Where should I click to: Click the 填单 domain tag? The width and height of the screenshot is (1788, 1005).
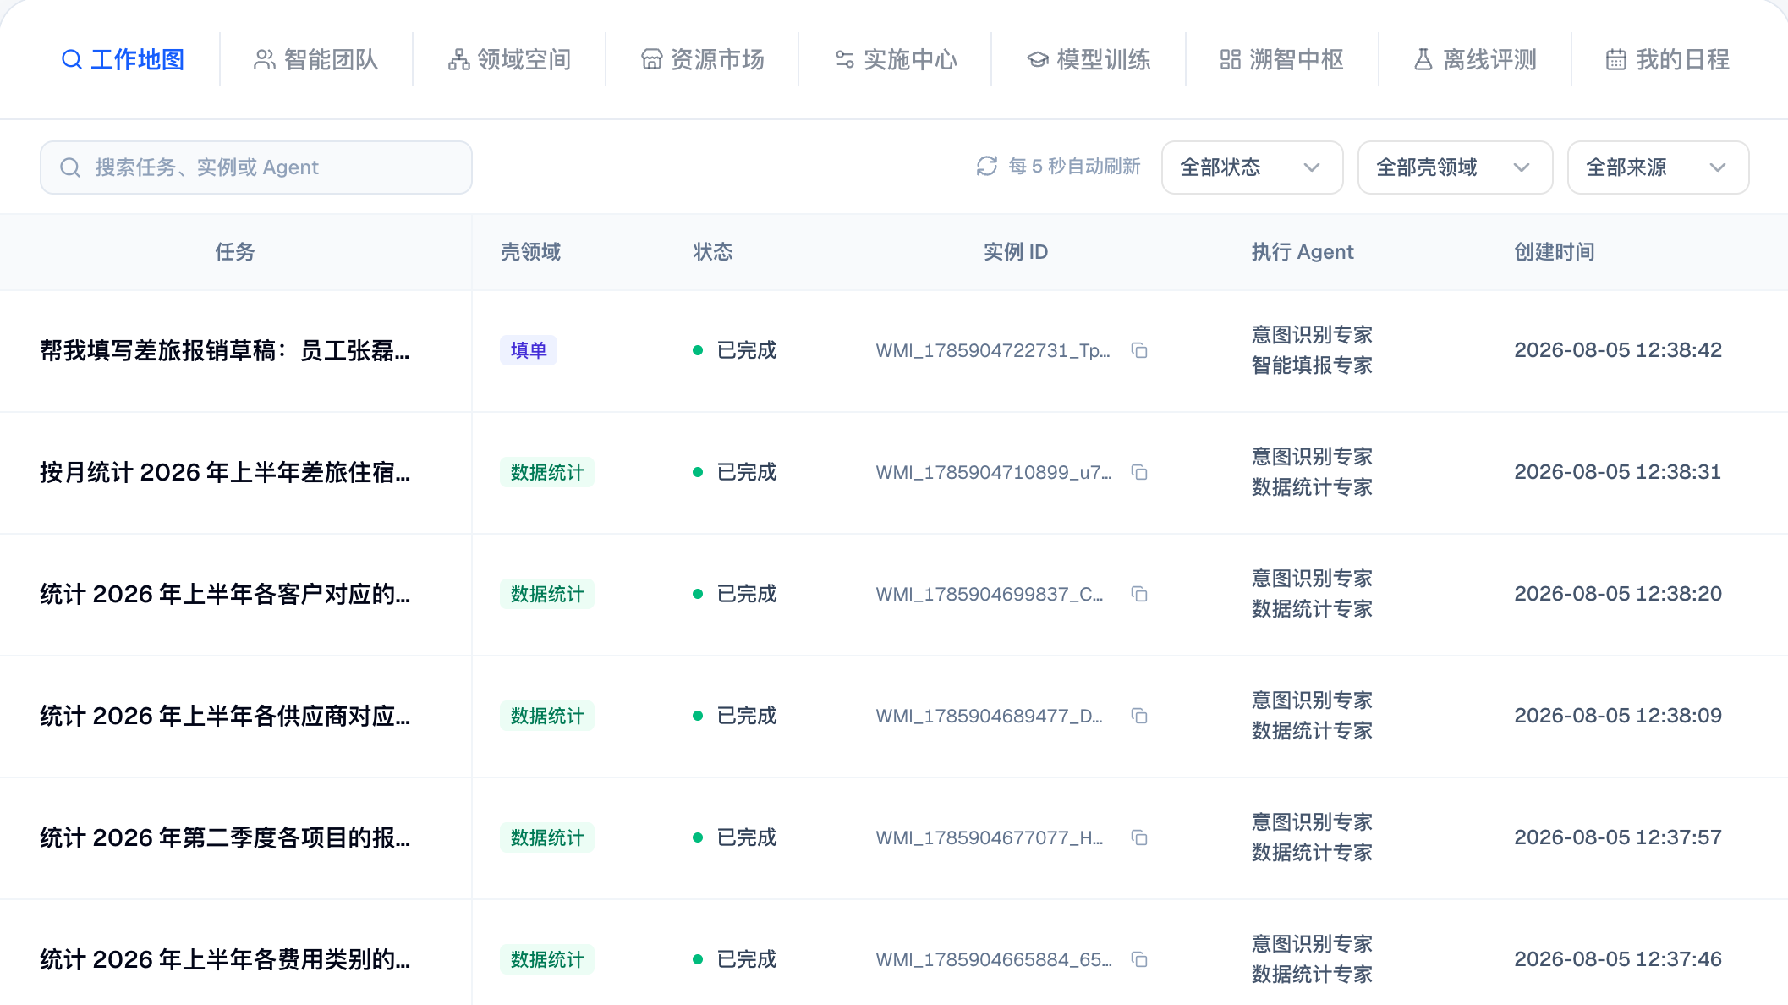tap(529, 350)
